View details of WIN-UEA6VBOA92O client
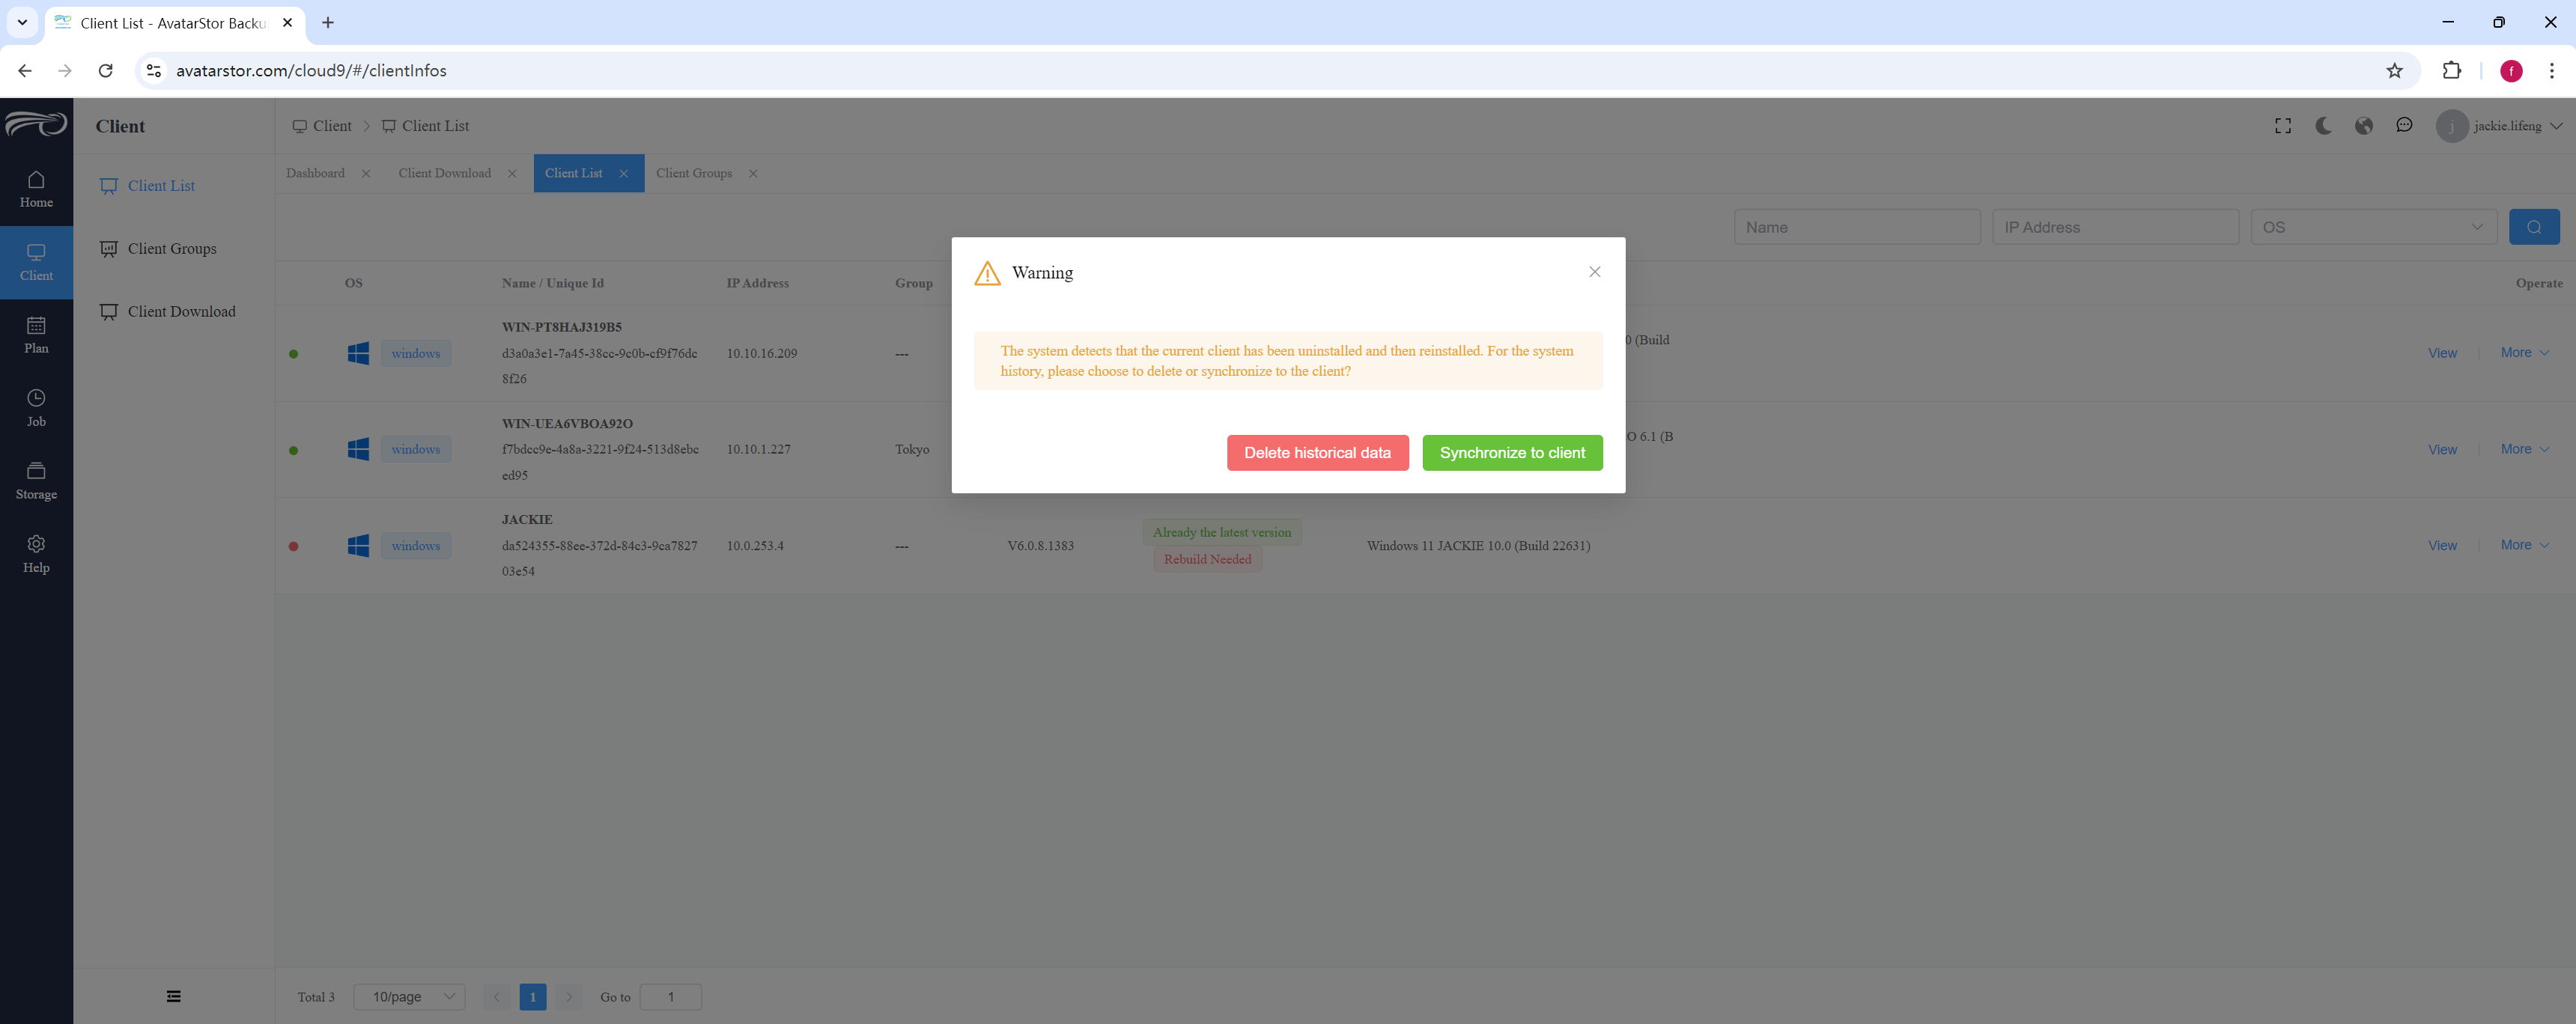The height and width of the screenshot is (1024, 2576). [2442, 450]
